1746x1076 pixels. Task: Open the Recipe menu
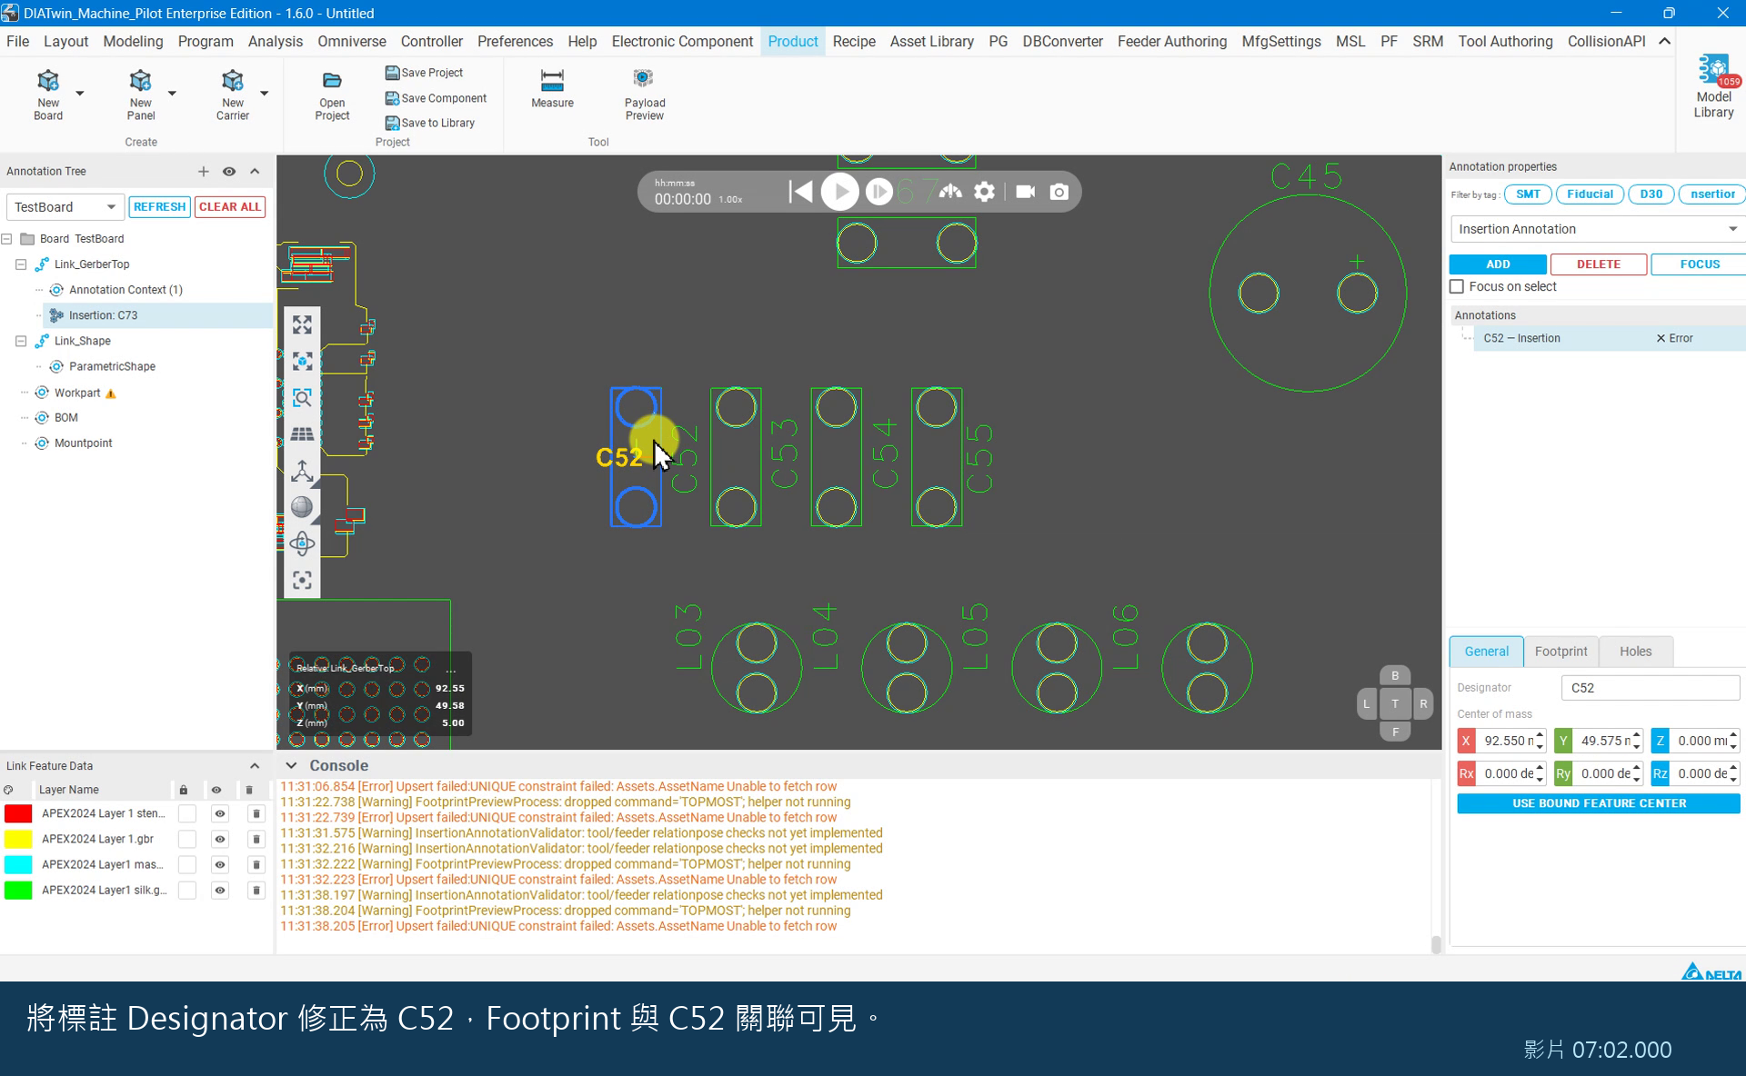click(x=854, y=42)
